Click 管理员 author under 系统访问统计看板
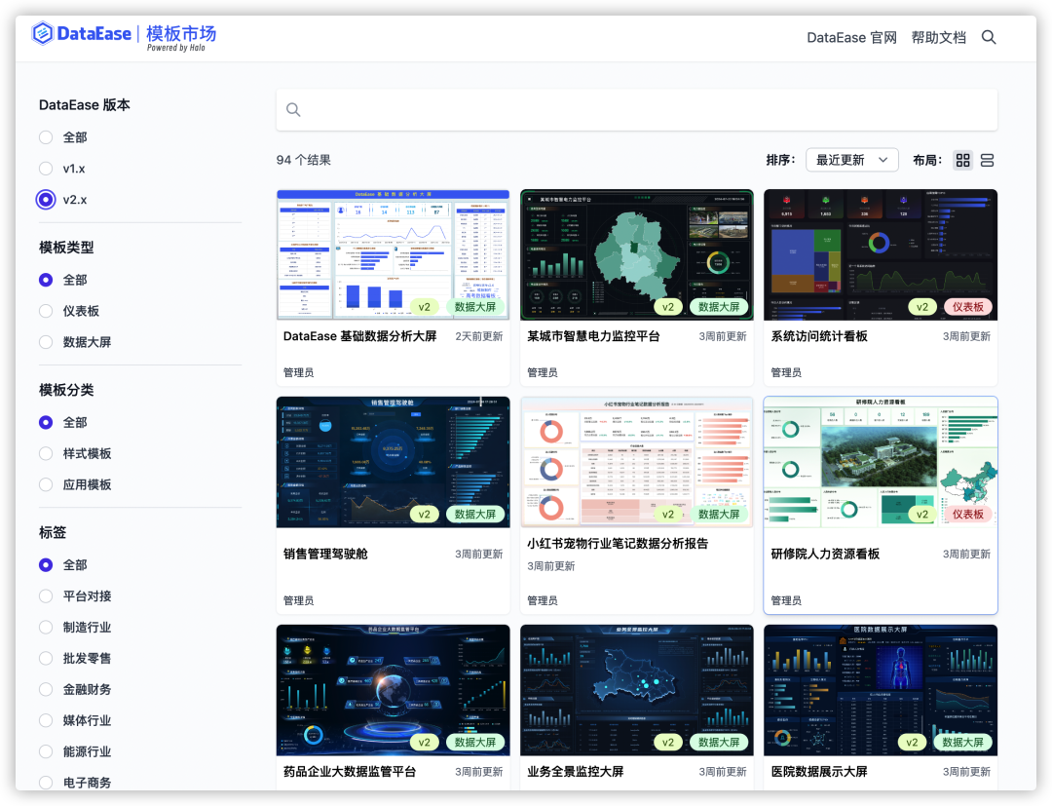Image resolution: width=1052 pixels, height=806 pixels. tap(786, 372)
